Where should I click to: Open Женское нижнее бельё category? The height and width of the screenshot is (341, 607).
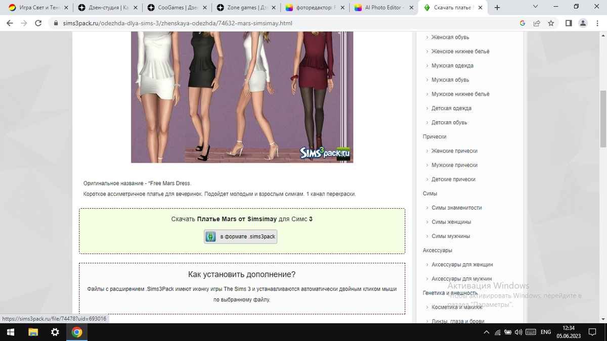[x=460, y=52]
